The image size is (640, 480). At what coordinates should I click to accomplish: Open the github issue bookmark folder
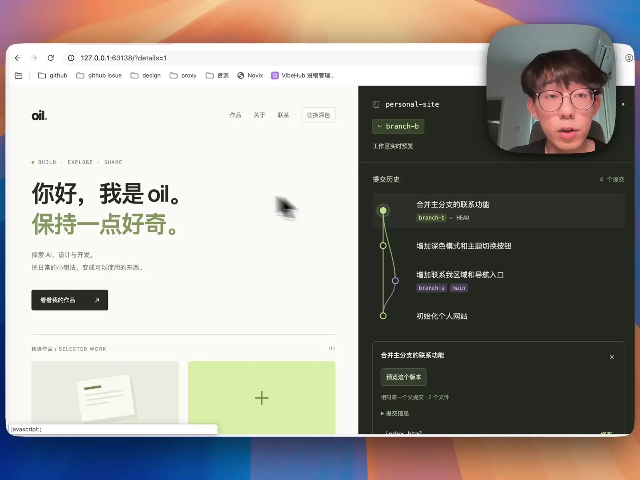[99, 75]
